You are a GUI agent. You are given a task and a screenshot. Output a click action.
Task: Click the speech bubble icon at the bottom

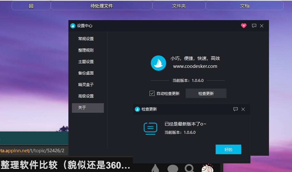(173, 168)
